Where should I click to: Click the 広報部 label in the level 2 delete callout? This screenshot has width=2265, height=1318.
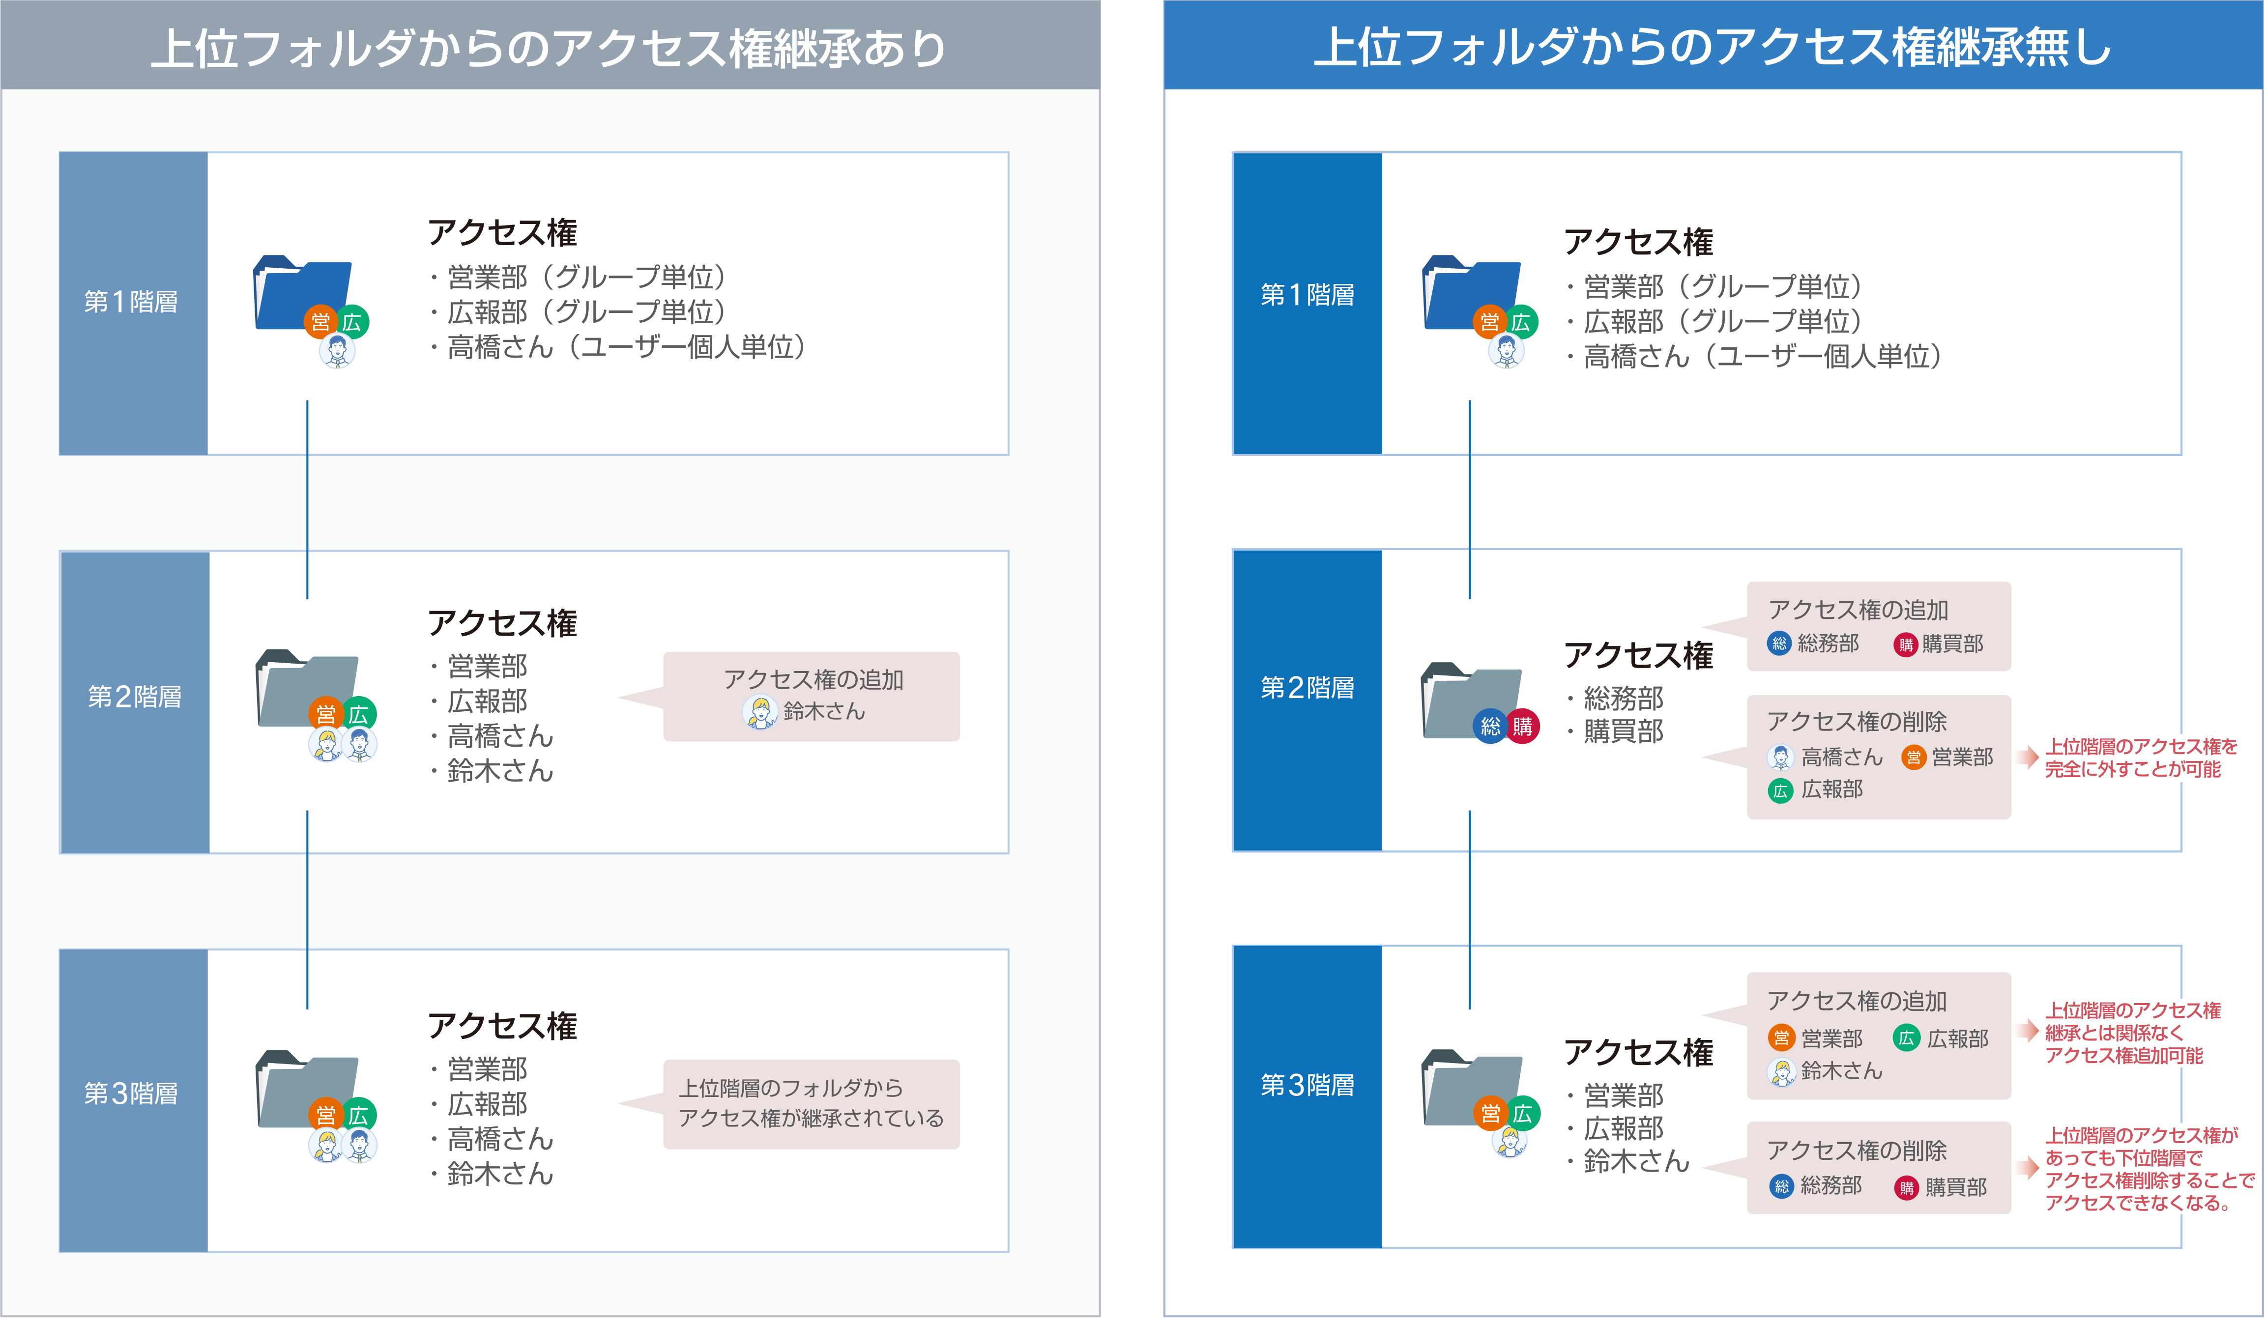[x=1832, y=790]
